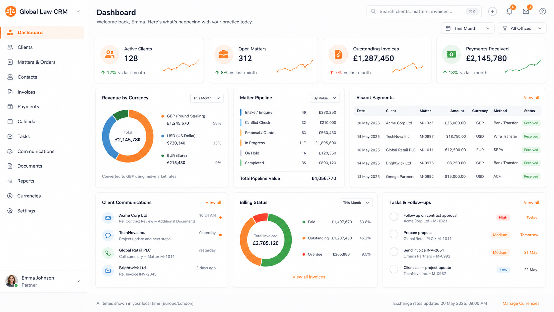Click the email icon beside Acme Corp Ltd

click(108, 218)
